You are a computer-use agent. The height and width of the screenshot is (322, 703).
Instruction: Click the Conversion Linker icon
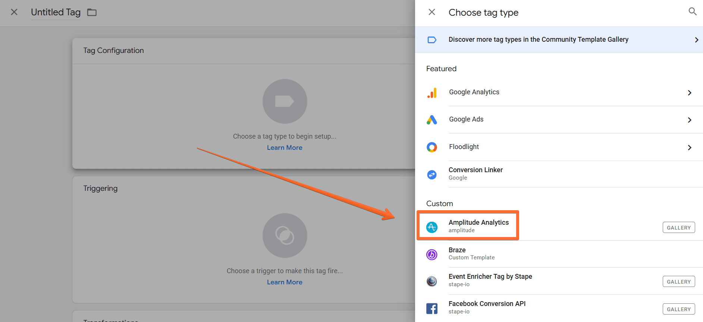[432, 174]
